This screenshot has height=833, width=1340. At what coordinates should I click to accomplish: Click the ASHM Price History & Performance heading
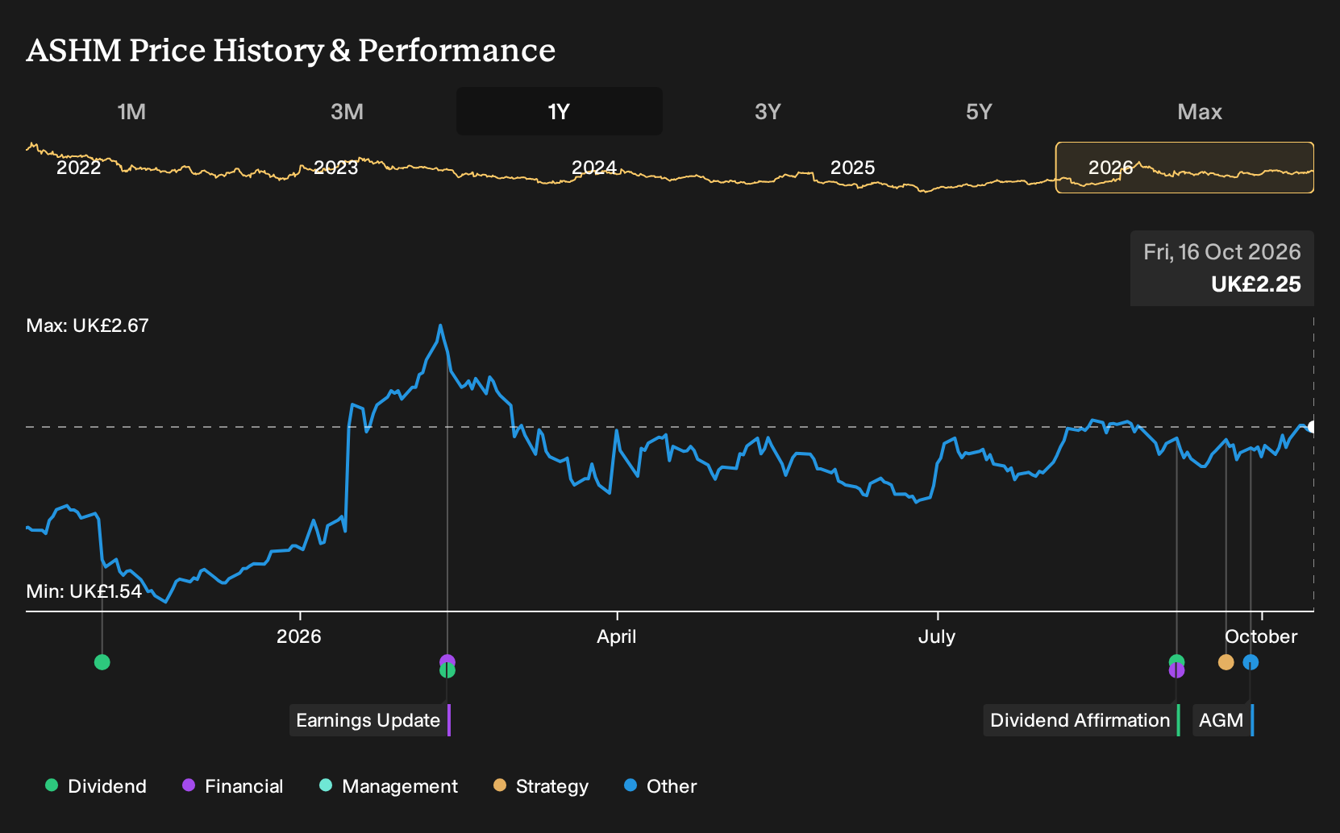coord(291,50)
